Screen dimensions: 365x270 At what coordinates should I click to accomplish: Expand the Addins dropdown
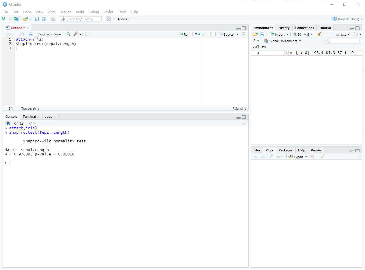(x=124, y=19)
